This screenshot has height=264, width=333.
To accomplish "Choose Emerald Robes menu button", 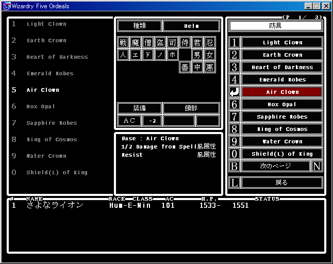I will [x=282, y=79].
